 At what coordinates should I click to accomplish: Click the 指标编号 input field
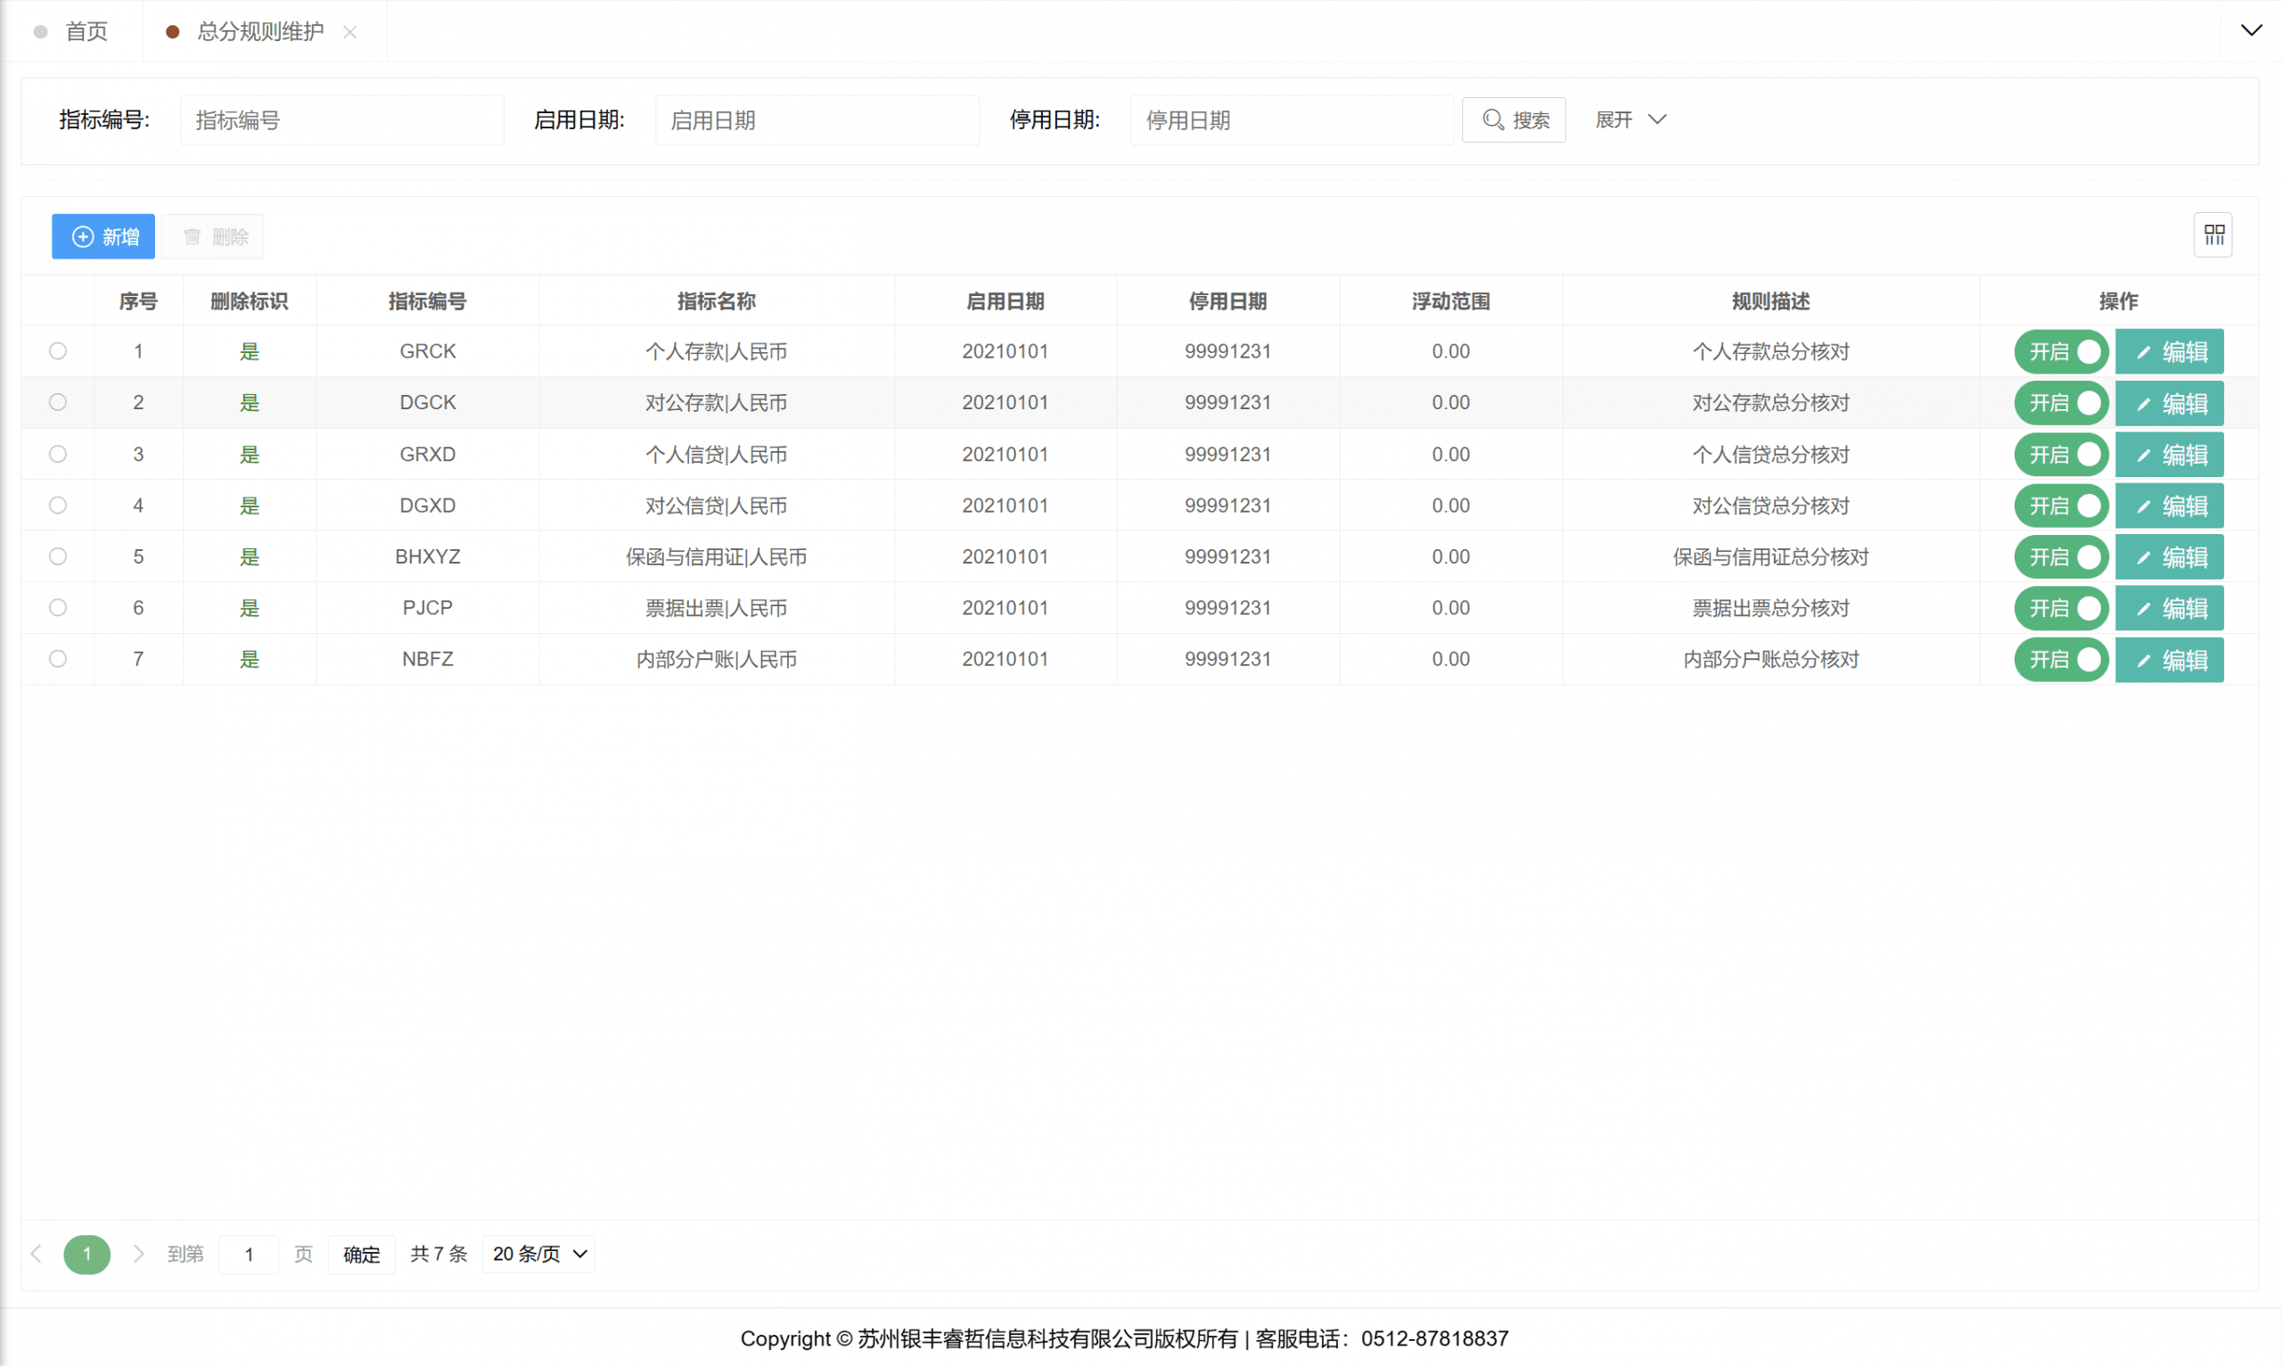[x=341, y=119]
